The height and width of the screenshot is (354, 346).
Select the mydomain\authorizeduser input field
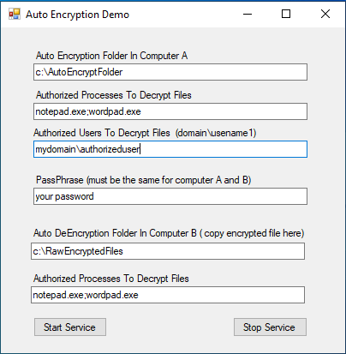click(x=170, y=149)
